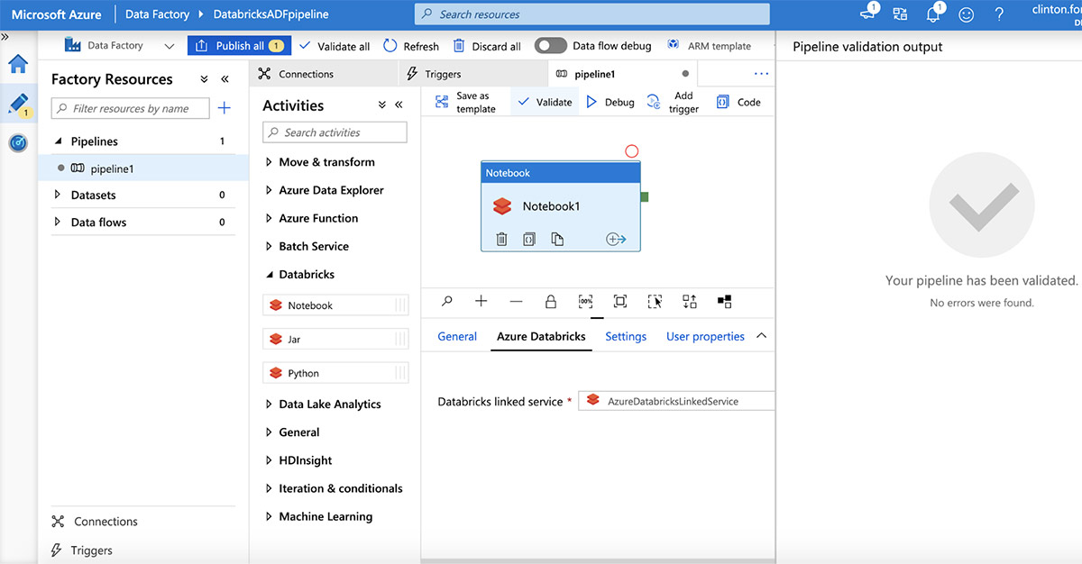This screenshot has height=564, width=1082.
Task: Click the Search activities field
Action: (x=335, y=132)
